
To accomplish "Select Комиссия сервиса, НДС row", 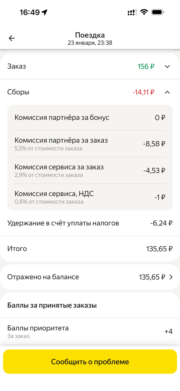I will click(90, 197).
